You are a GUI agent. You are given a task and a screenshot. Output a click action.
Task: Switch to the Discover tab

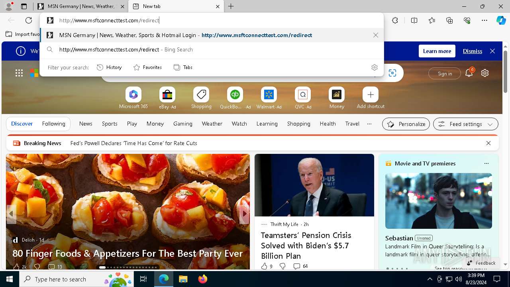coord(22,124)
